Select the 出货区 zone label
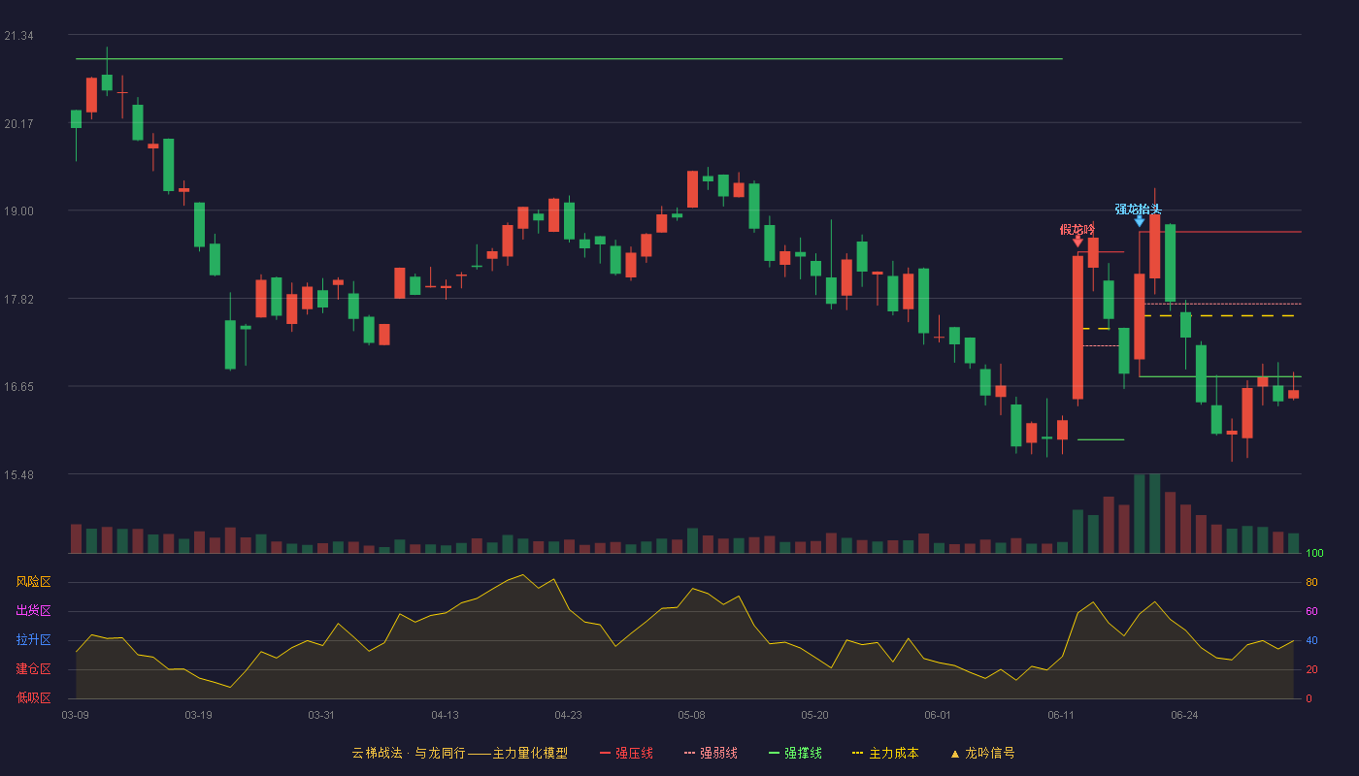Screen dimensions: 1359x776 click(33, 611)
